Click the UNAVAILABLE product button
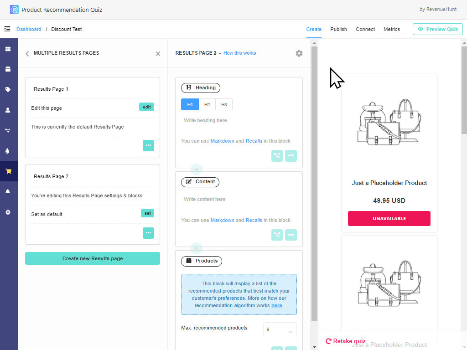The height and width of the screenshot is (350, 467). pos(389,218)
